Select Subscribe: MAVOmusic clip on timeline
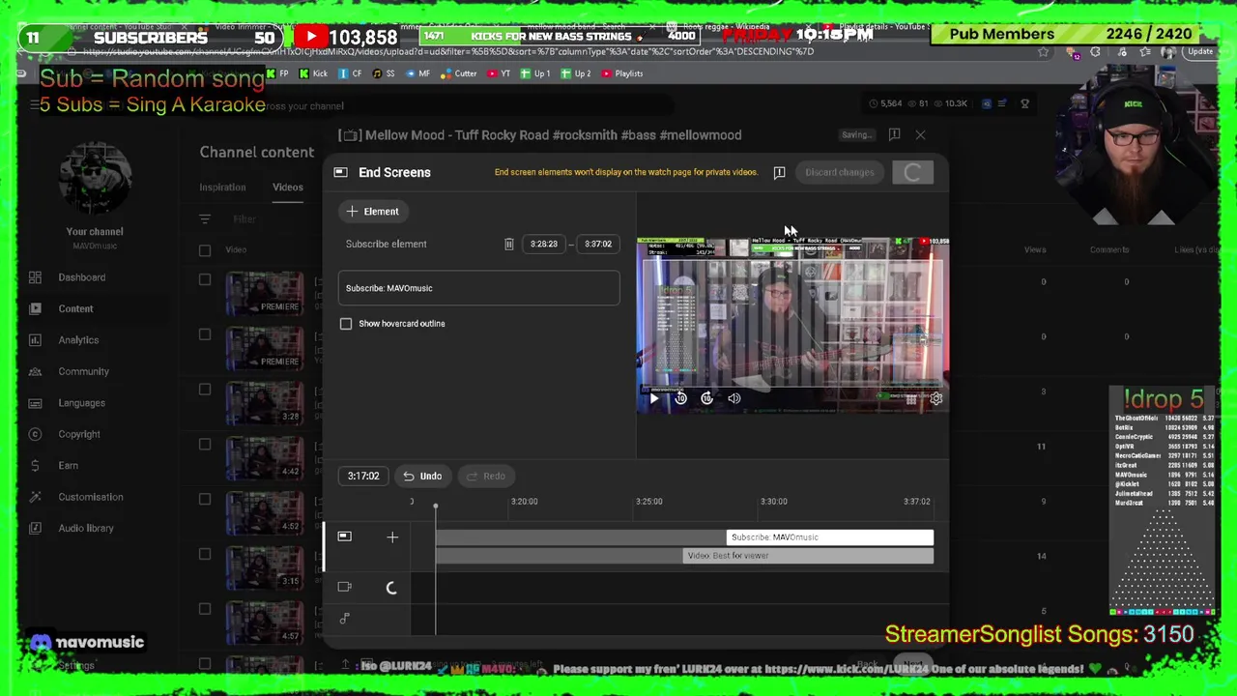The width and height of the screenshot is (1237, 696). [829, 537]
